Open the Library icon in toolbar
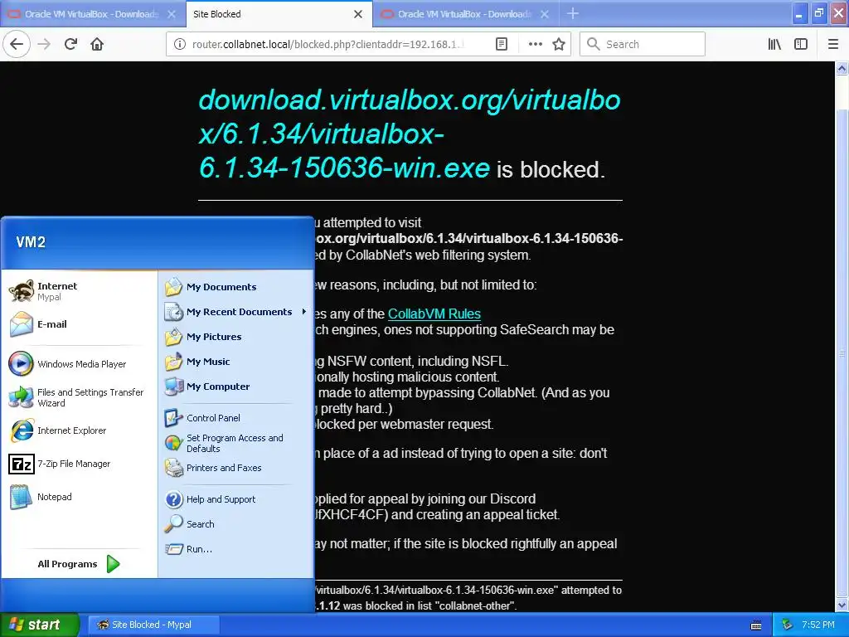The width and height of the screenshot is (849, 637). point(774,44)
